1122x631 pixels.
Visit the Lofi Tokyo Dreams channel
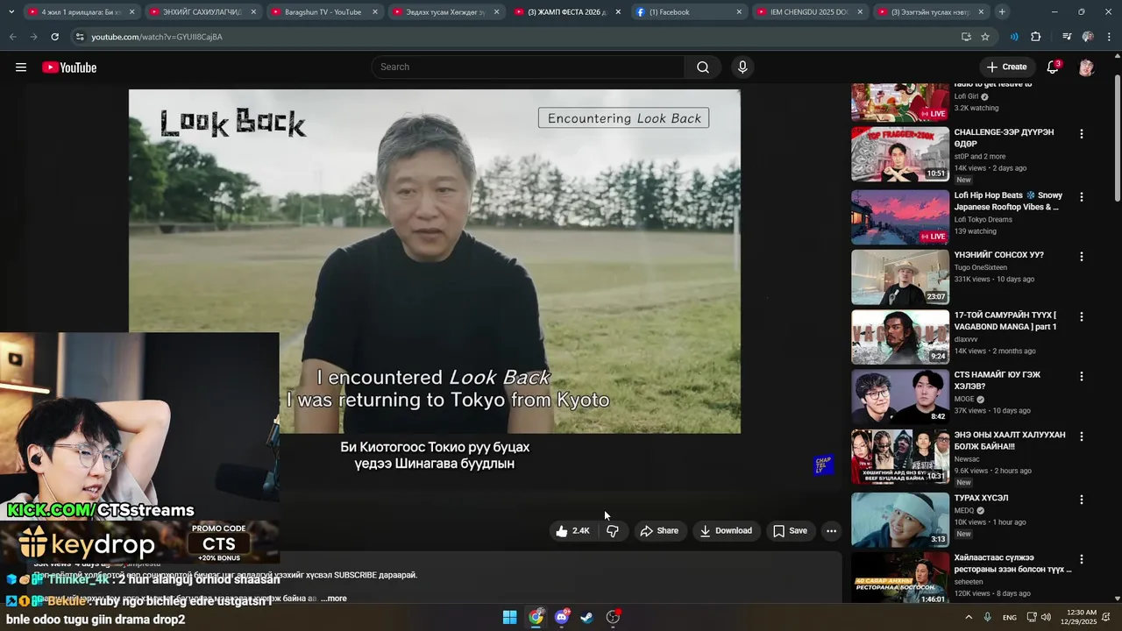983,219
